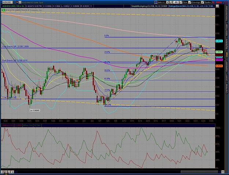Click the 50.0% Fibonacci level label
Screen dimensions: 229x175
107,70
